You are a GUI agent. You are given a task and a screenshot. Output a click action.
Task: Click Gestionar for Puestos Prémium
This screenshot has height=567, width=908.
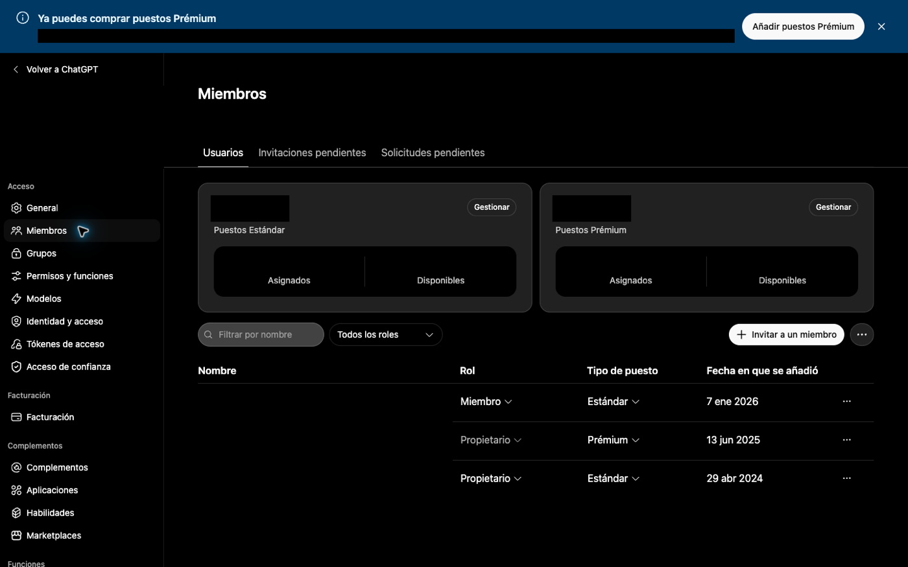coord(833,207)
